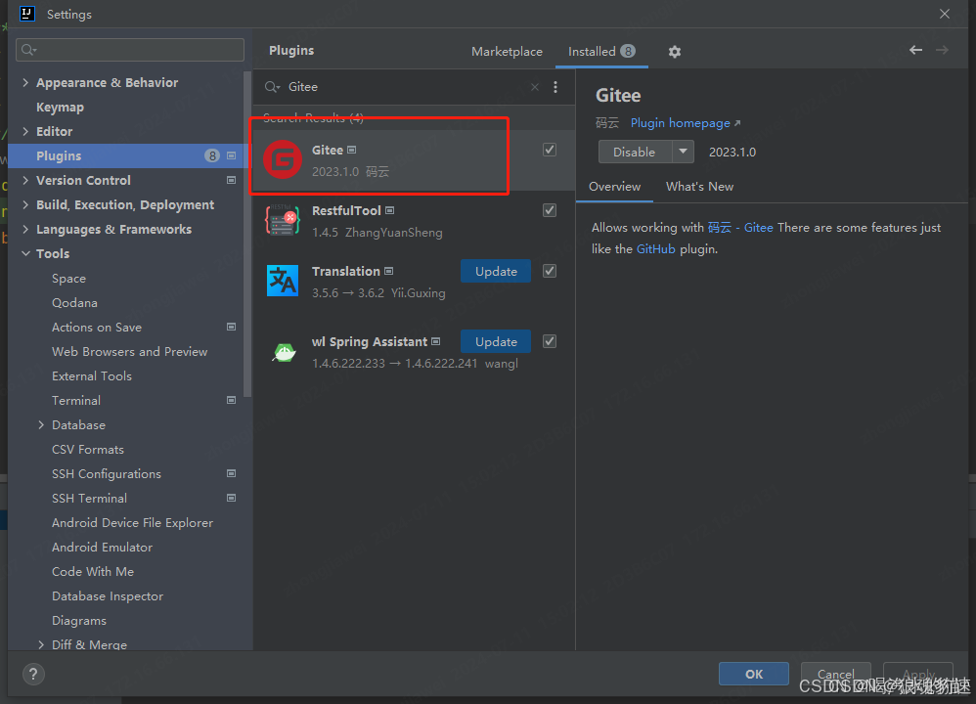The width and height of the screenshot is (976, 704).
Task: Open the GitHub link in the description
Action: tap(655, 249)
